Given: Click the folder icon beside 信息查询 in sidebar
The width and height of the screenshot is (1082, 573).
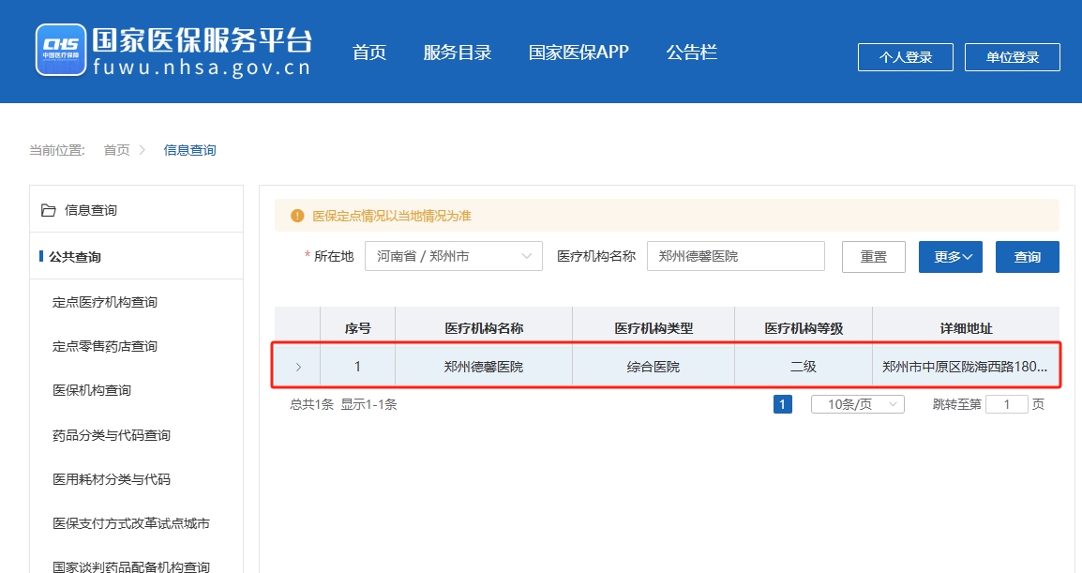Looking at the screenshot, I should pyautogui.click(x=49, y=209).
